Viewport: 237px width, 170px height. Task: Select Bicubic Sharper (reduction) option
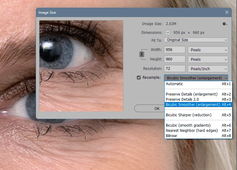pyautogui.click(x=198, y=115)
